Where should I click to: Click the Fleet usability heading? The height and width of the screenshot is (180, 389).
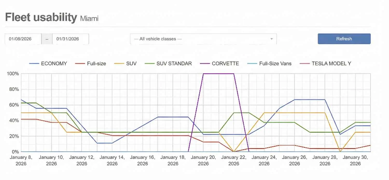coord(41,17)
